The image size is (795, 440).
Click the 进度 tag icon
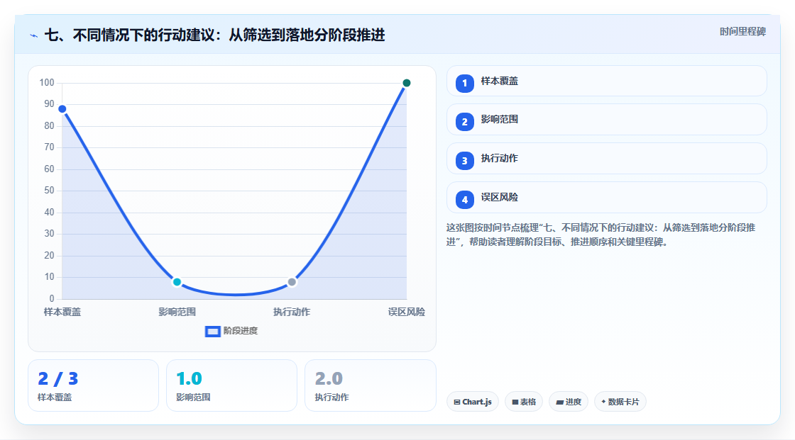point(560,402)
